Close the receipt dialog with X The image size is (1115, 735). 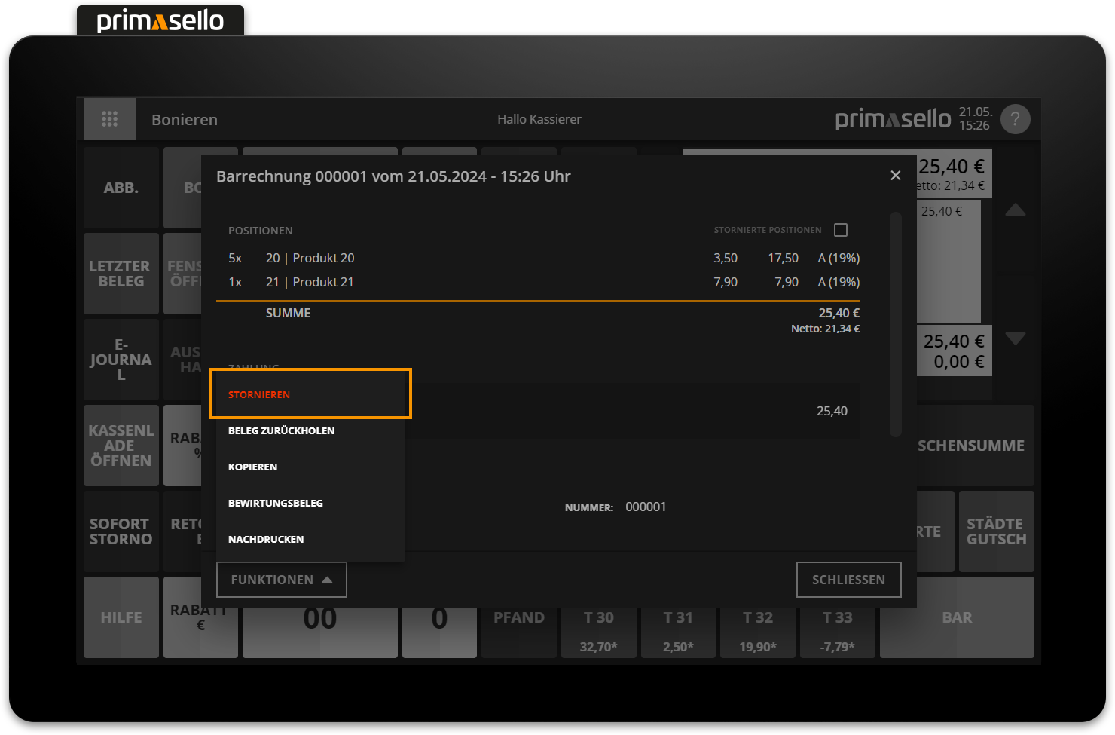895,176
